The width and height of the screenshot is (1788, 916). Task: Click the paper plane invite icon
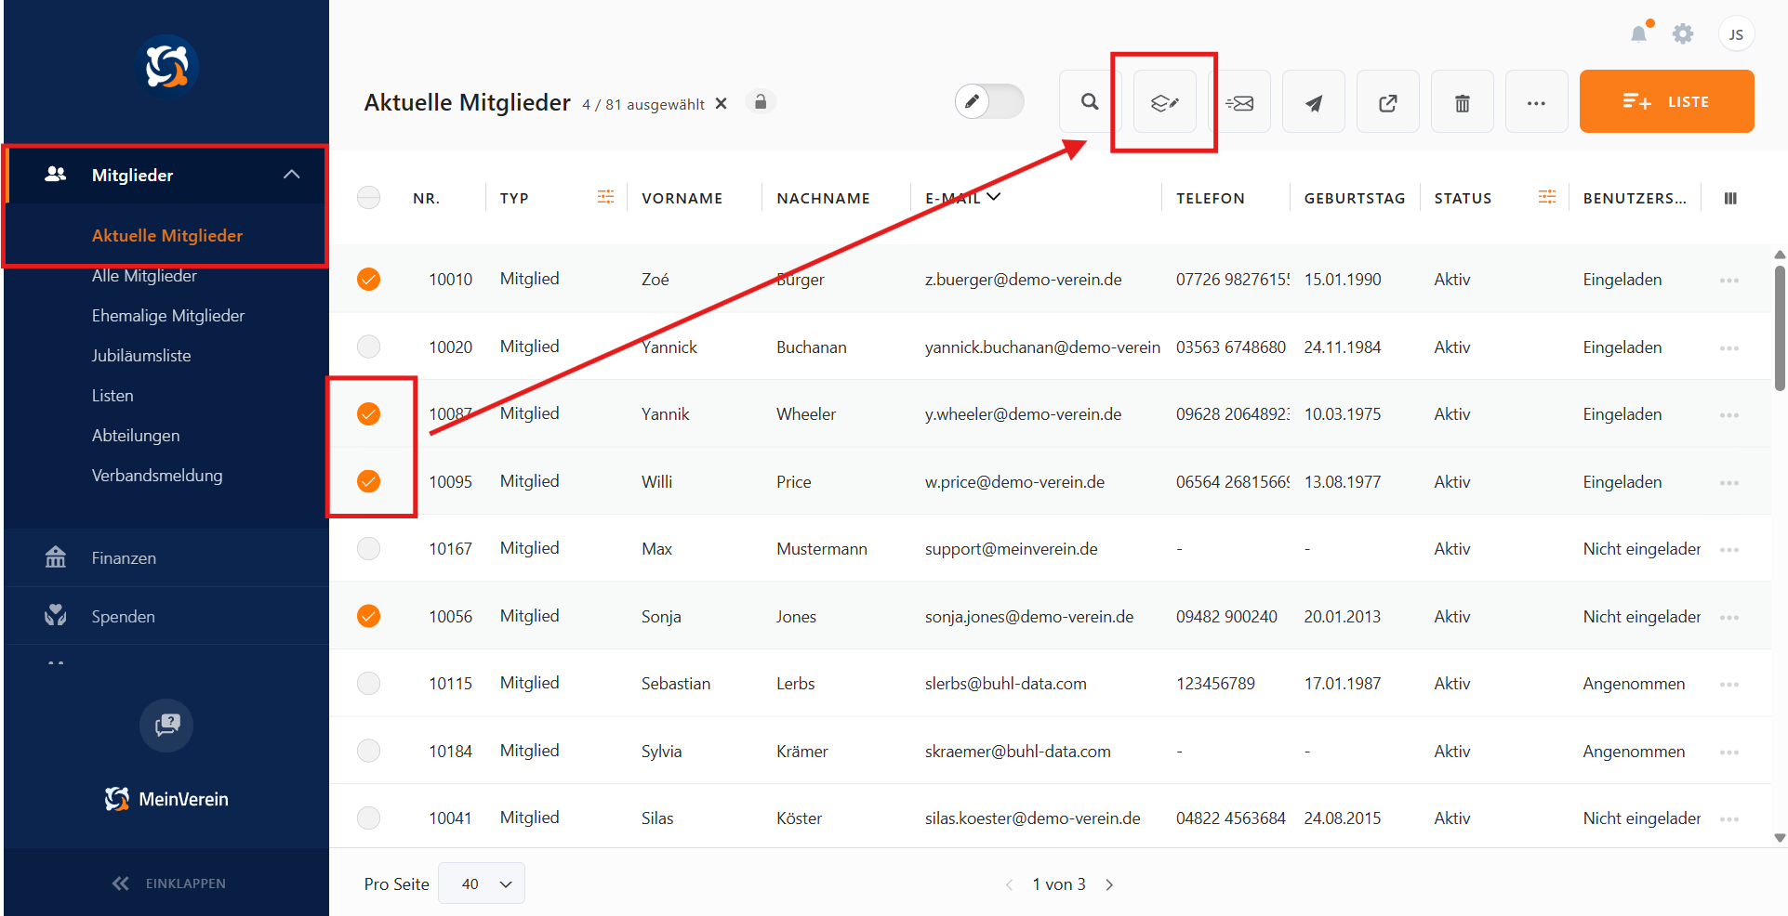tap(1313, 102)
